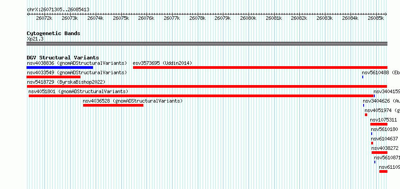Click the DGV Structural Variants track title

point(63,58)
